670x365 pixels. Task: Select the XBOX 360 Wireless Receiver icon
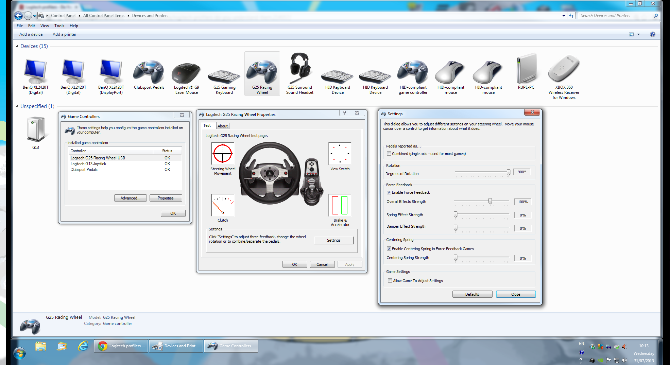564,69
